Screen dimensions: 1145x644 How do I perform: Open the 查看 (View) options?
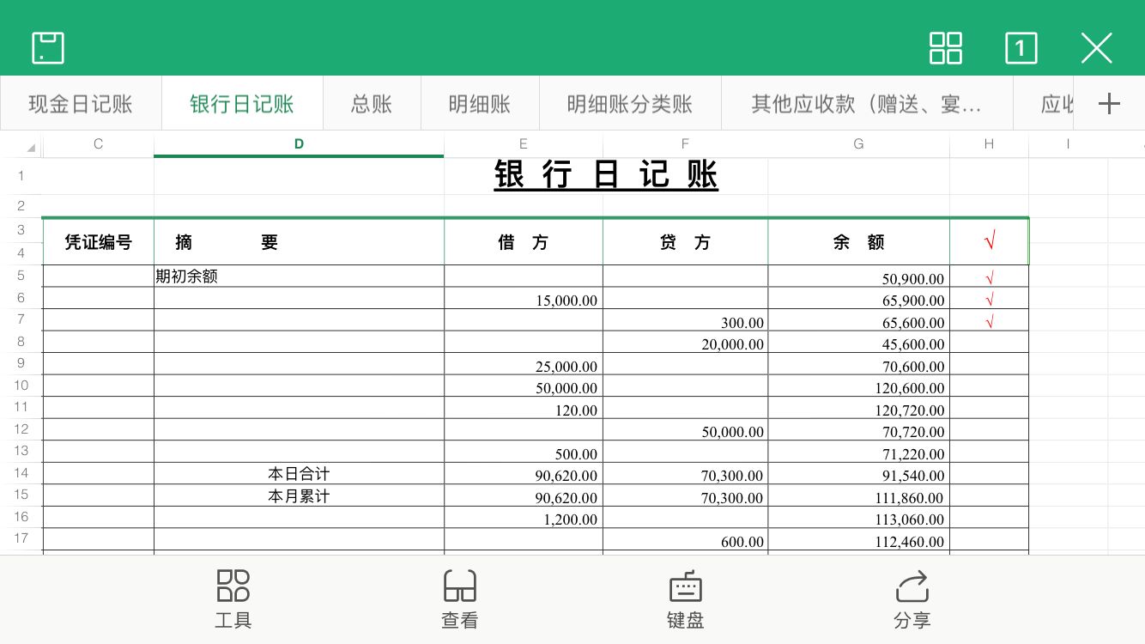coord(460,598)
